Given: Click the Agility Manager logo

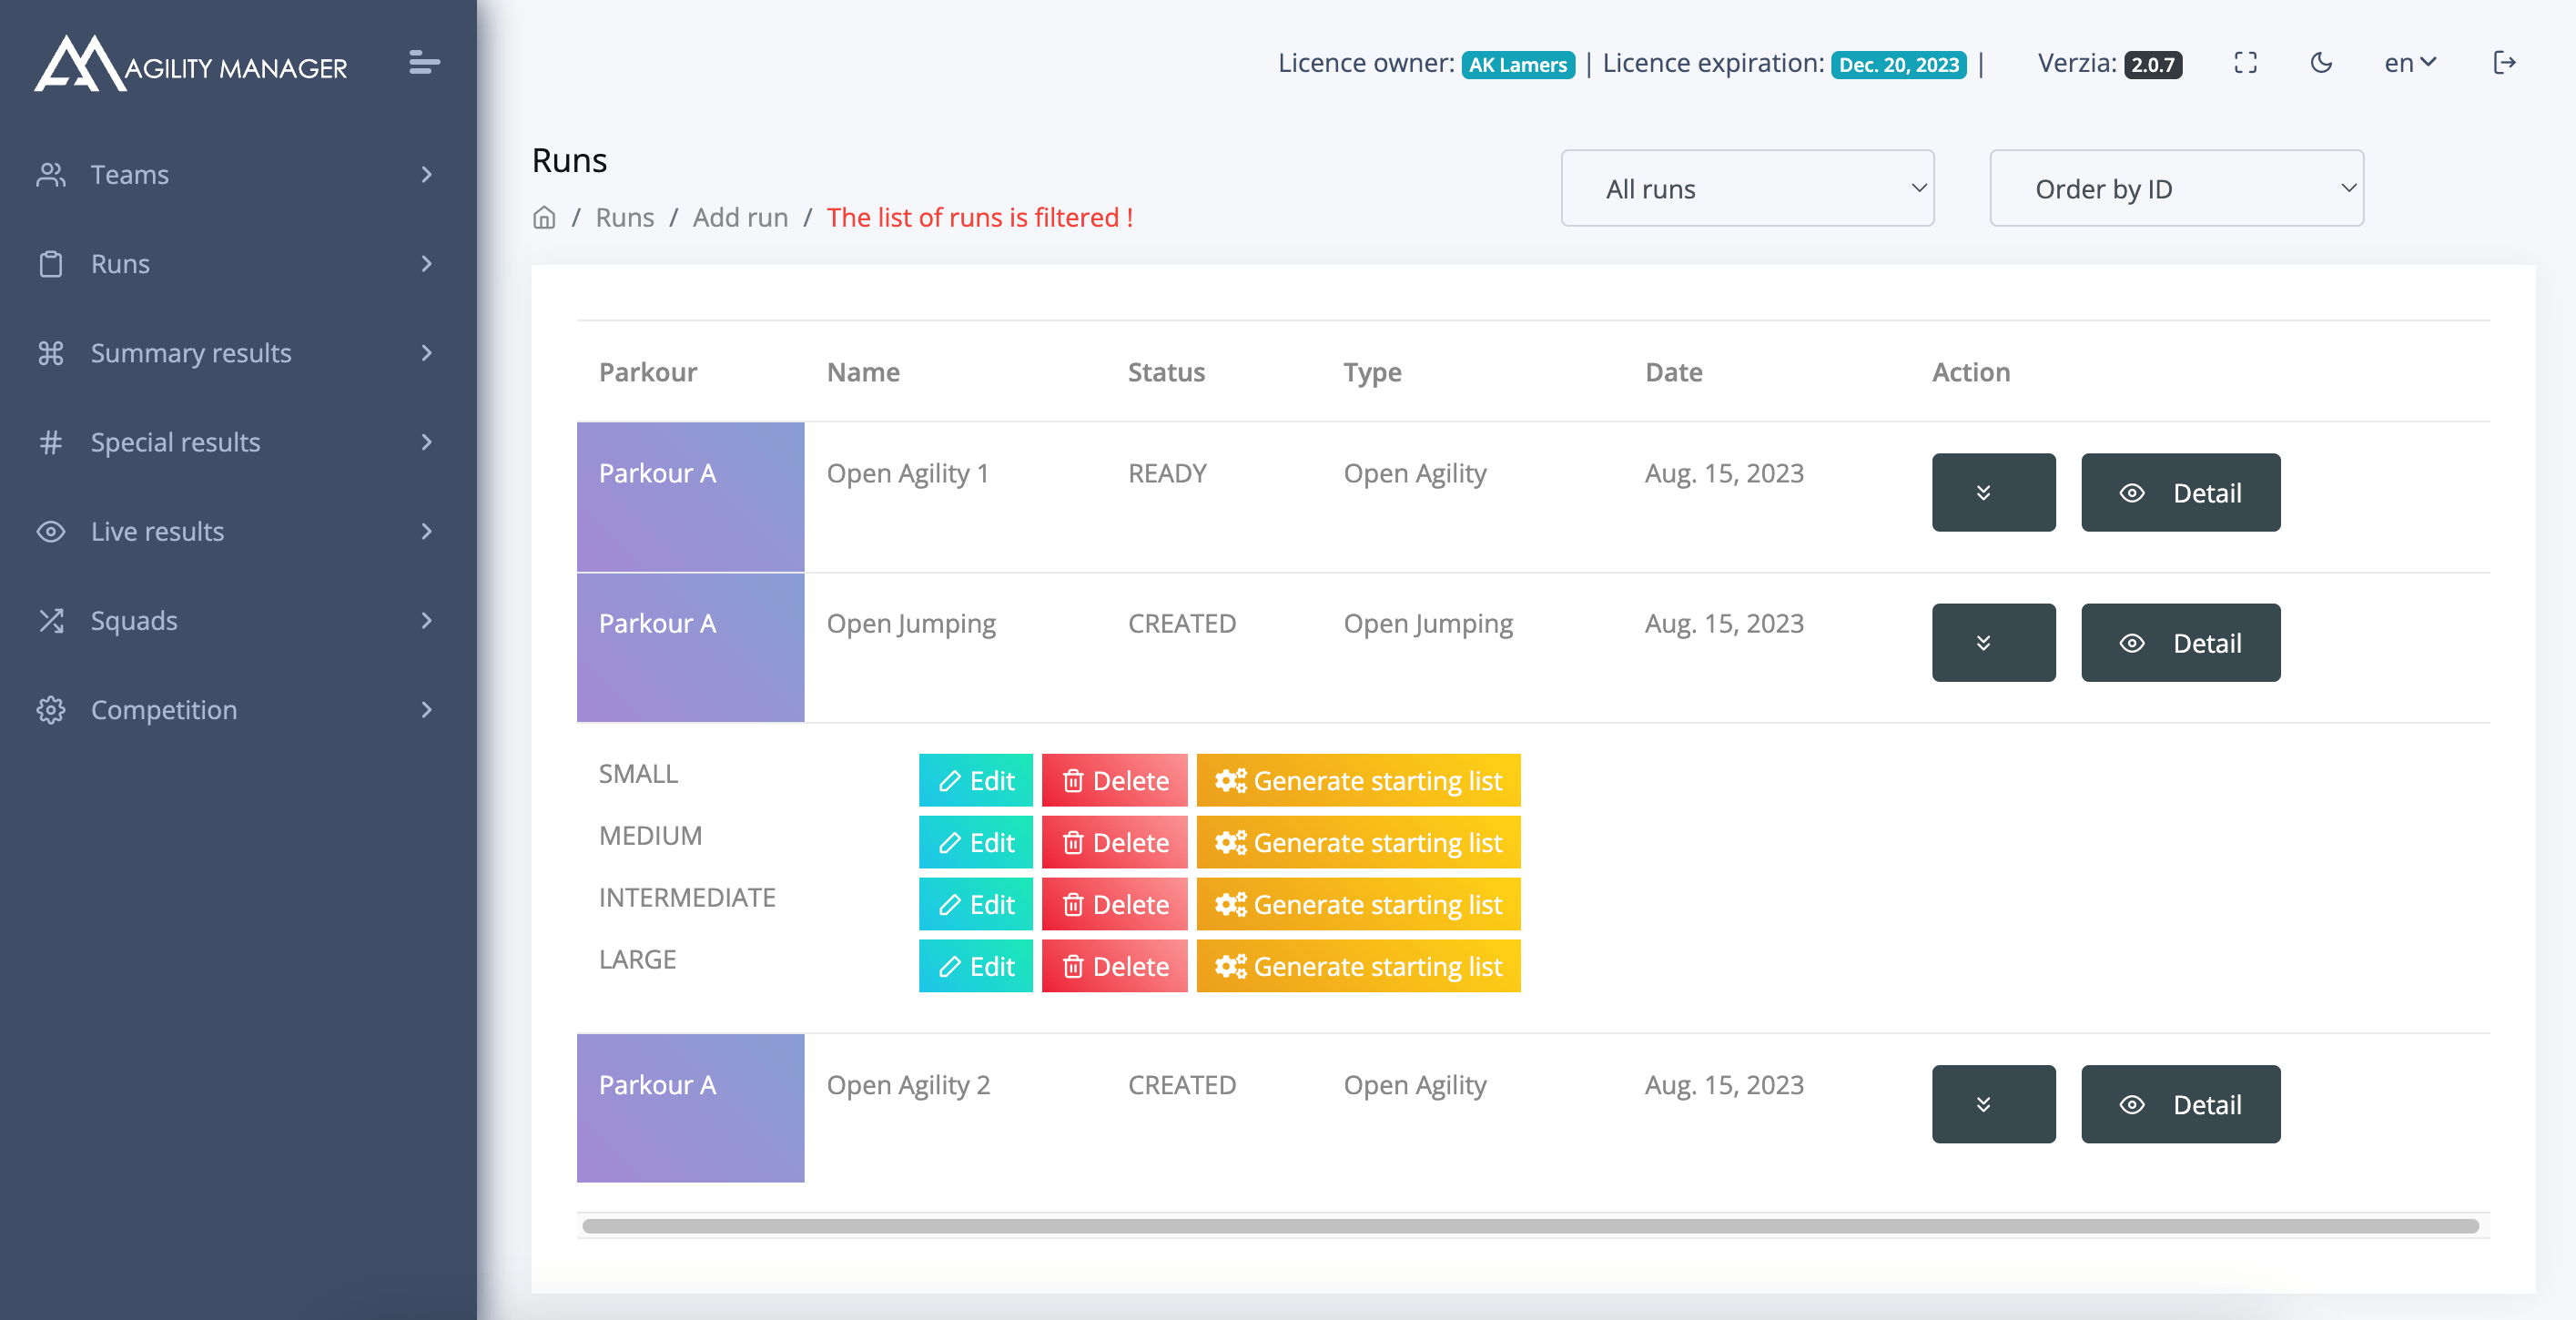Looking at the screenshot, I should 190,65.
